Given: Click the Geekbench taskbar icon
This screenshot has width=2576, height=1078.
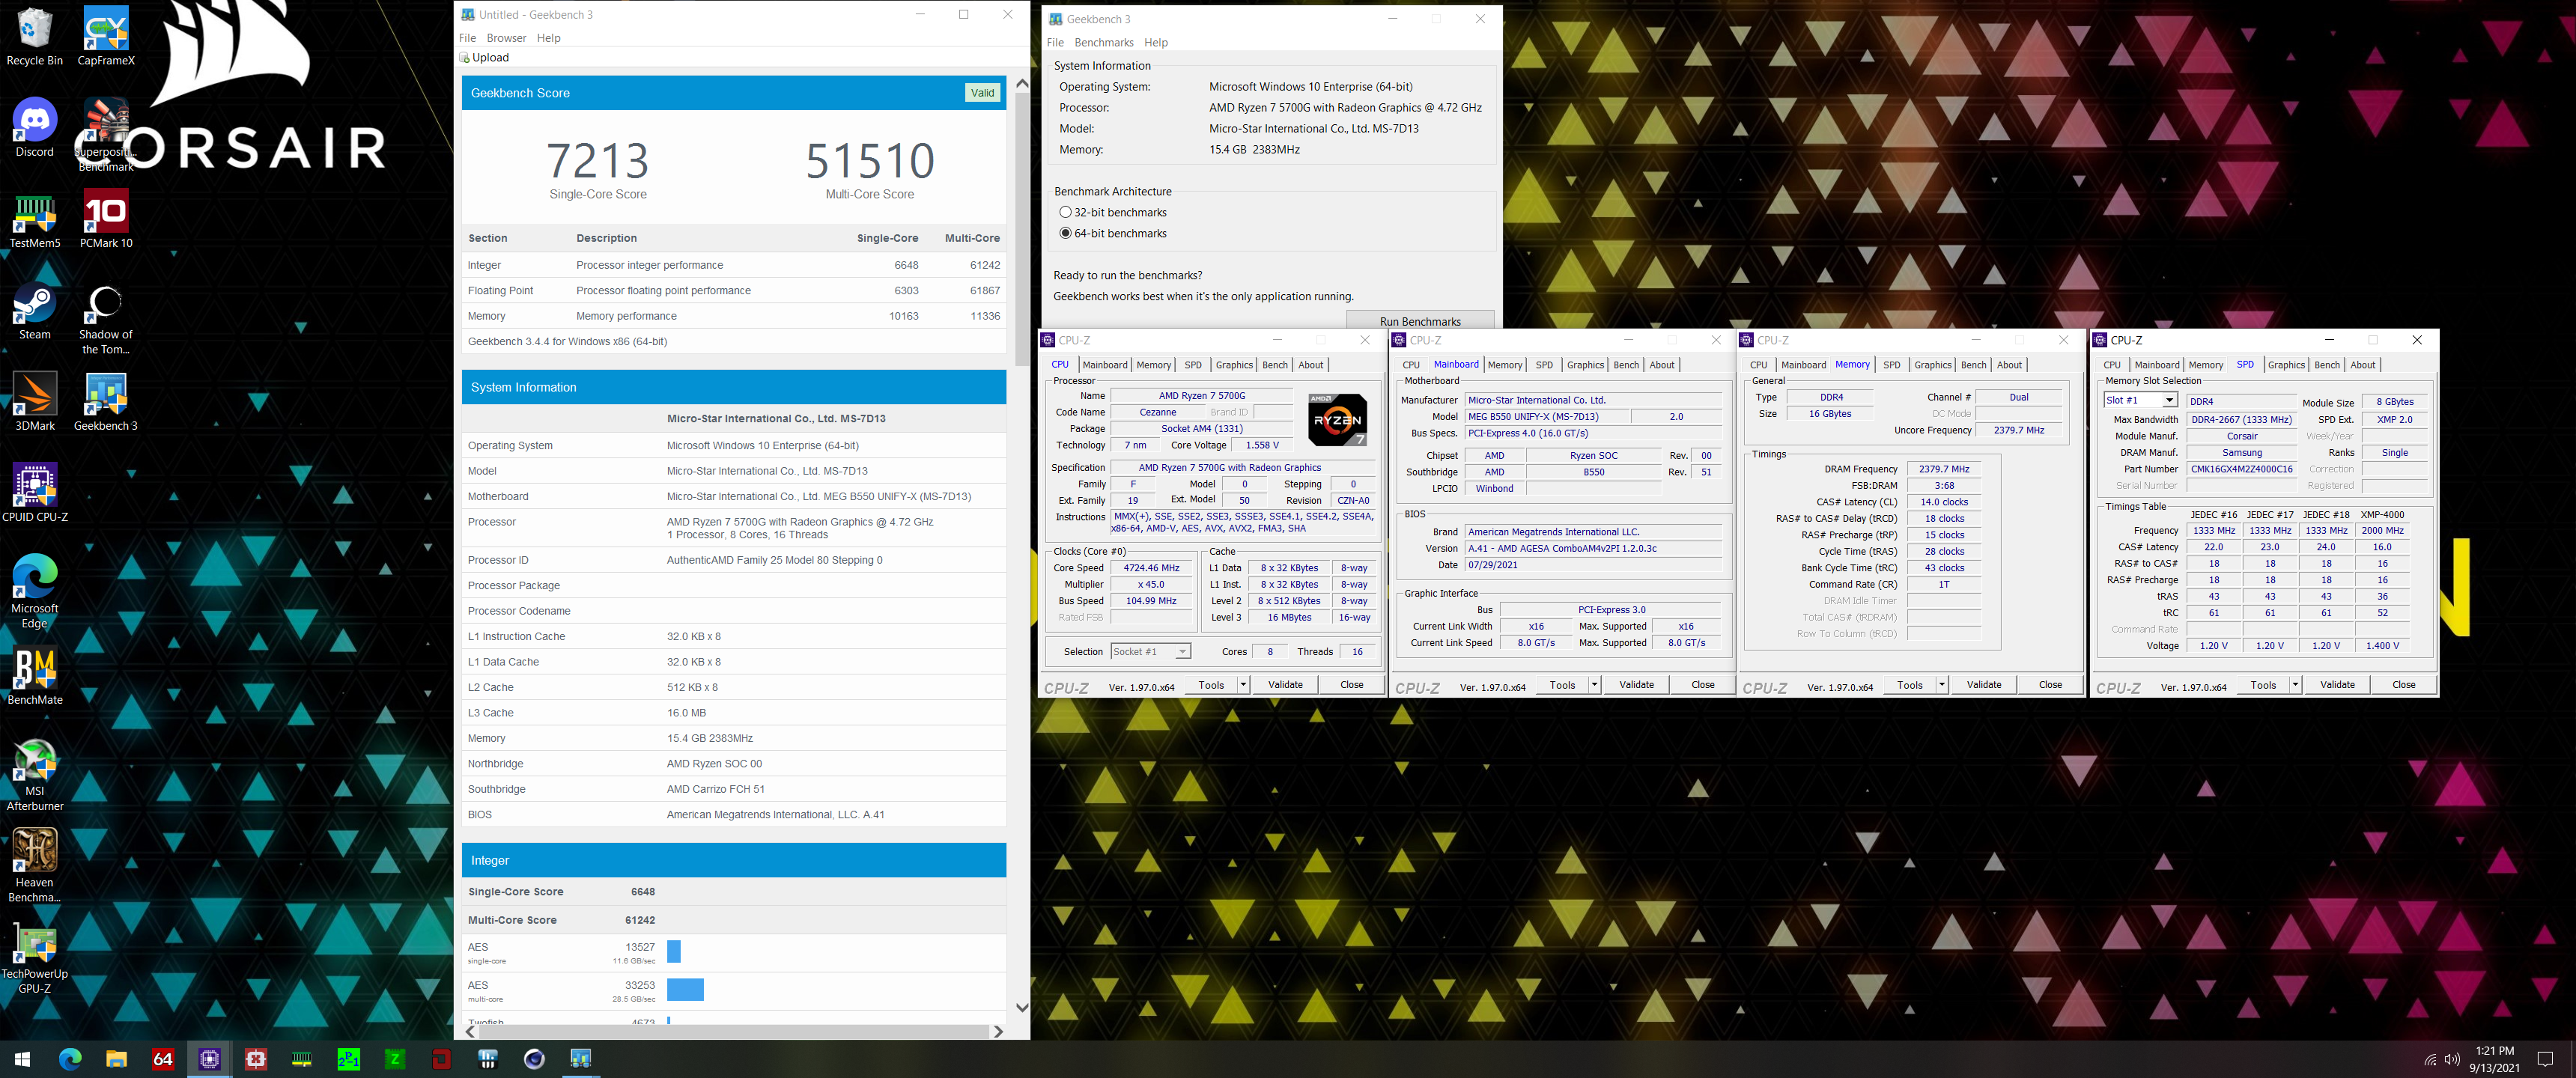Looking at the screenshot, I should (581, 1059).
